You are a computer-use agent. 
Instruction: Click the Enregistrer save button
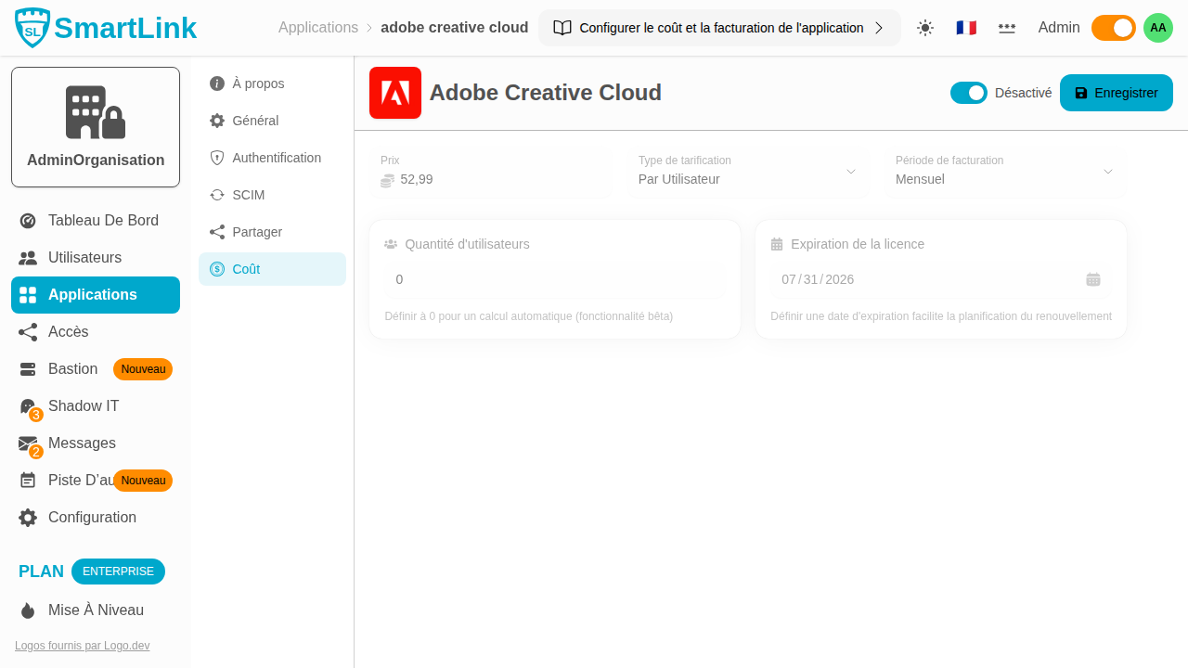click(x=1116, y=93)
